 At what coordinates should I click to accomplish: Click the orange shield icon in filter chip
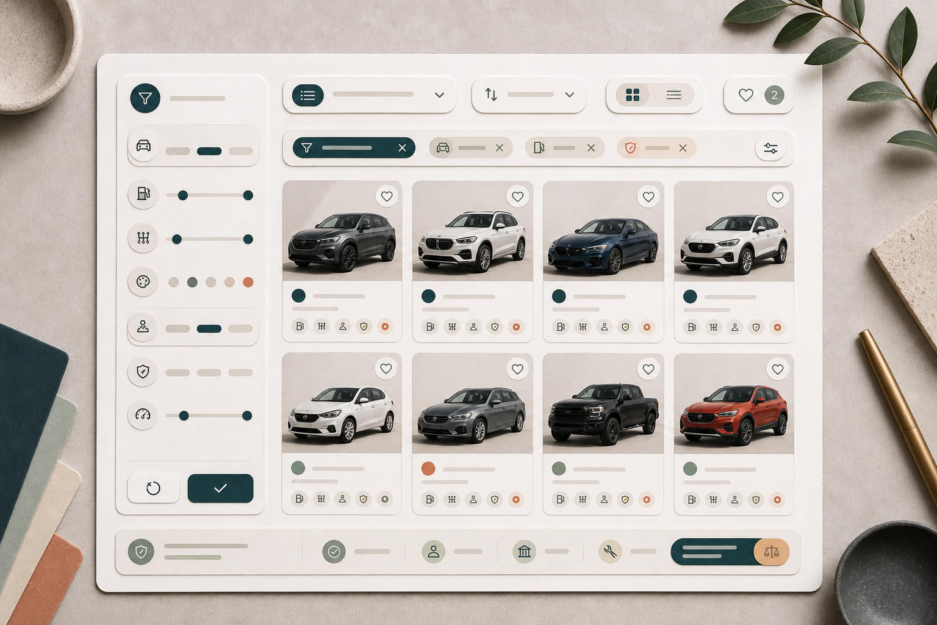click(631, 148)
